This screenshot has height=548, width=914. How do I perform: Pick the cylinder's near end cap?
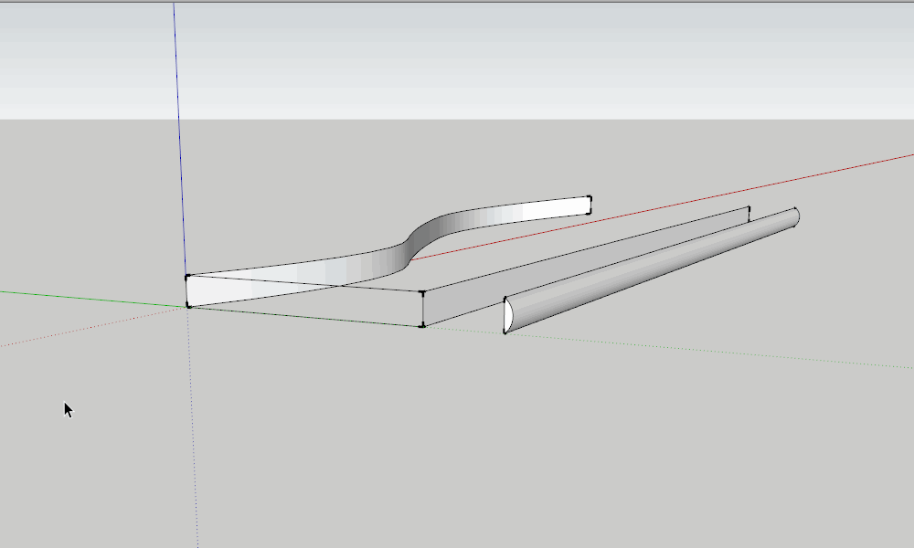[508, 315]
